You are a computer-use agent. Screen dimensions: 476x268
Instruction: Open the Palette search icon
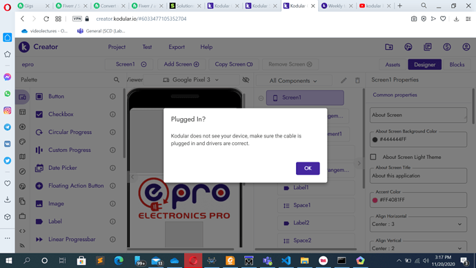click(117, 80)
